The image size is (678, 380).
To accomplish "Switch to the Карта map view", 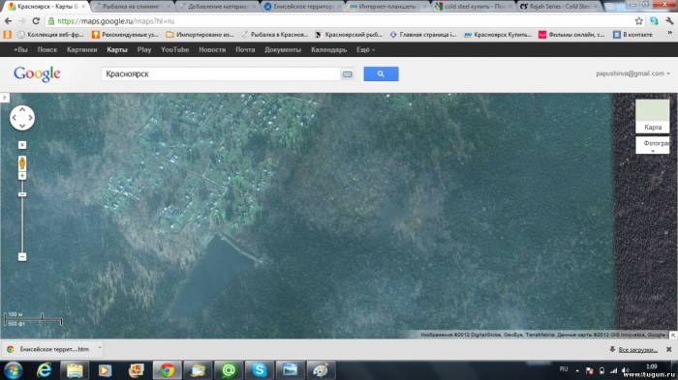I will coord(653,116).
